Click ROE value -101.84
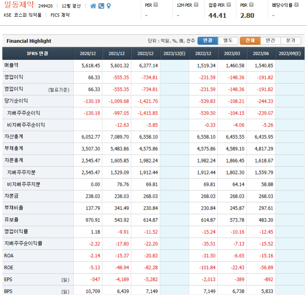307x295 pixels. (207, 268)
